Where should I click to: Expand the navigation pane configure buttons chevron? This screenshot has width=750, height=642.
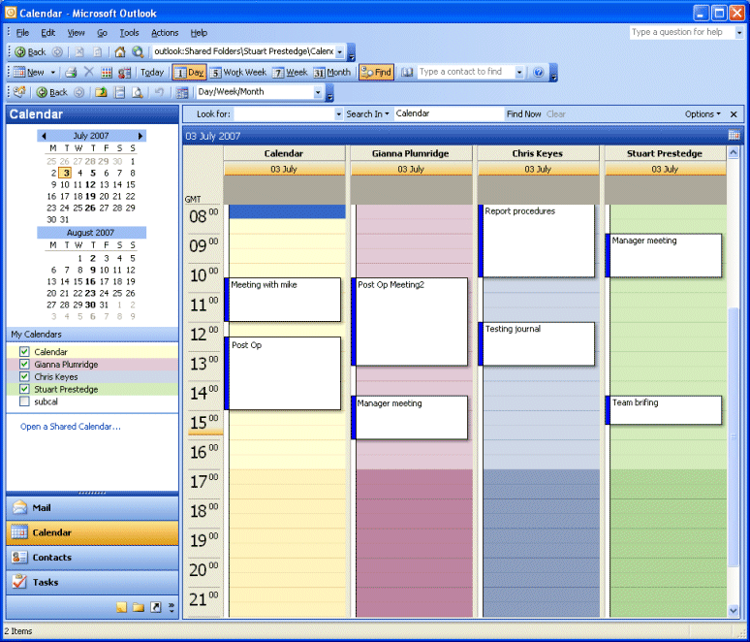[172, 607]
